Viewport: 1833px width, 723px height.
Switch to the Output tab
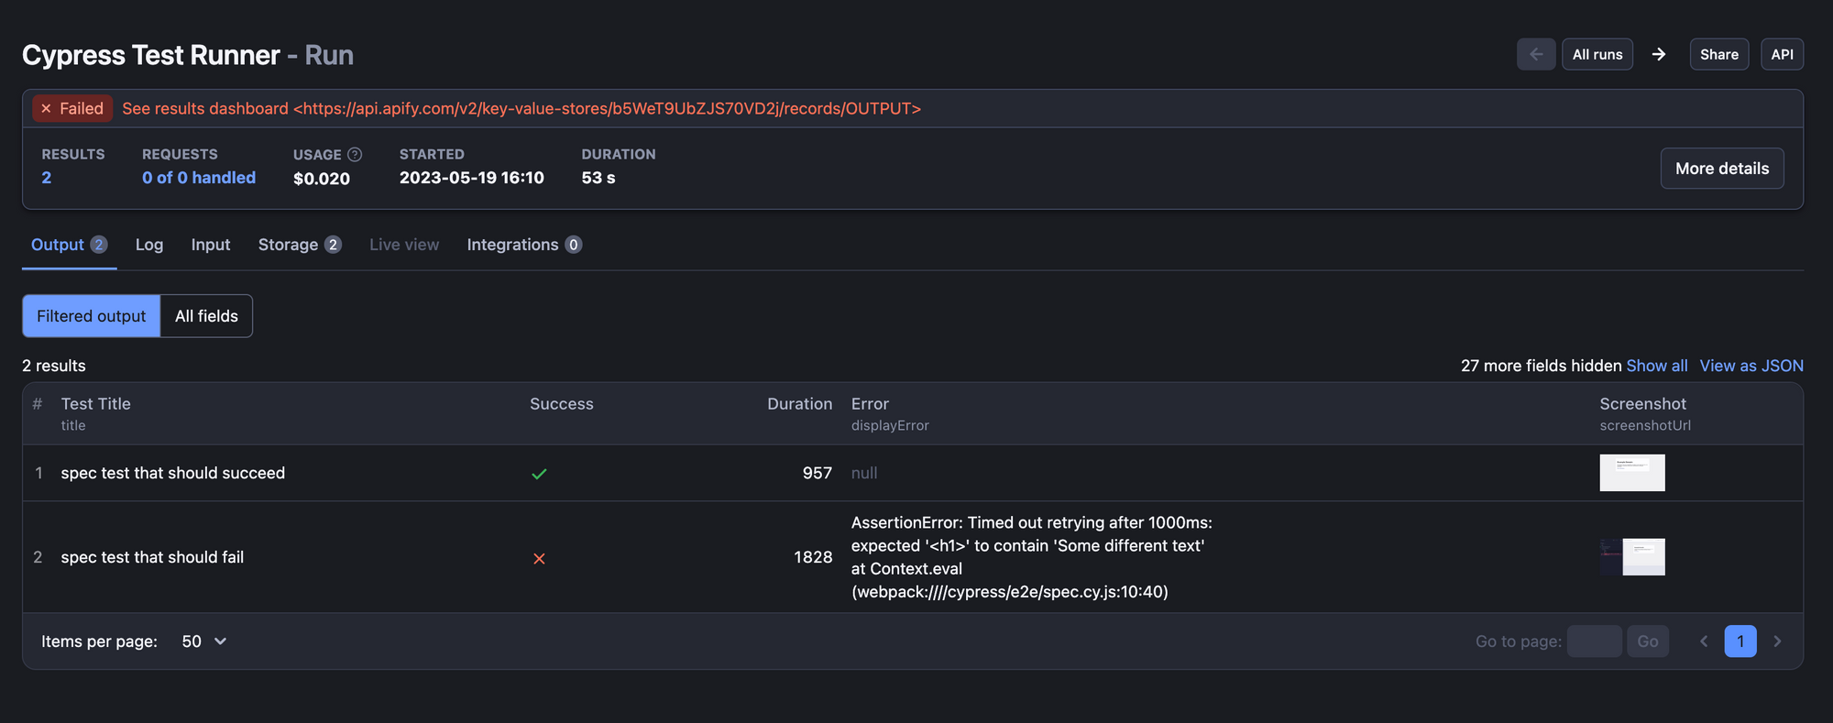[69, 245]
